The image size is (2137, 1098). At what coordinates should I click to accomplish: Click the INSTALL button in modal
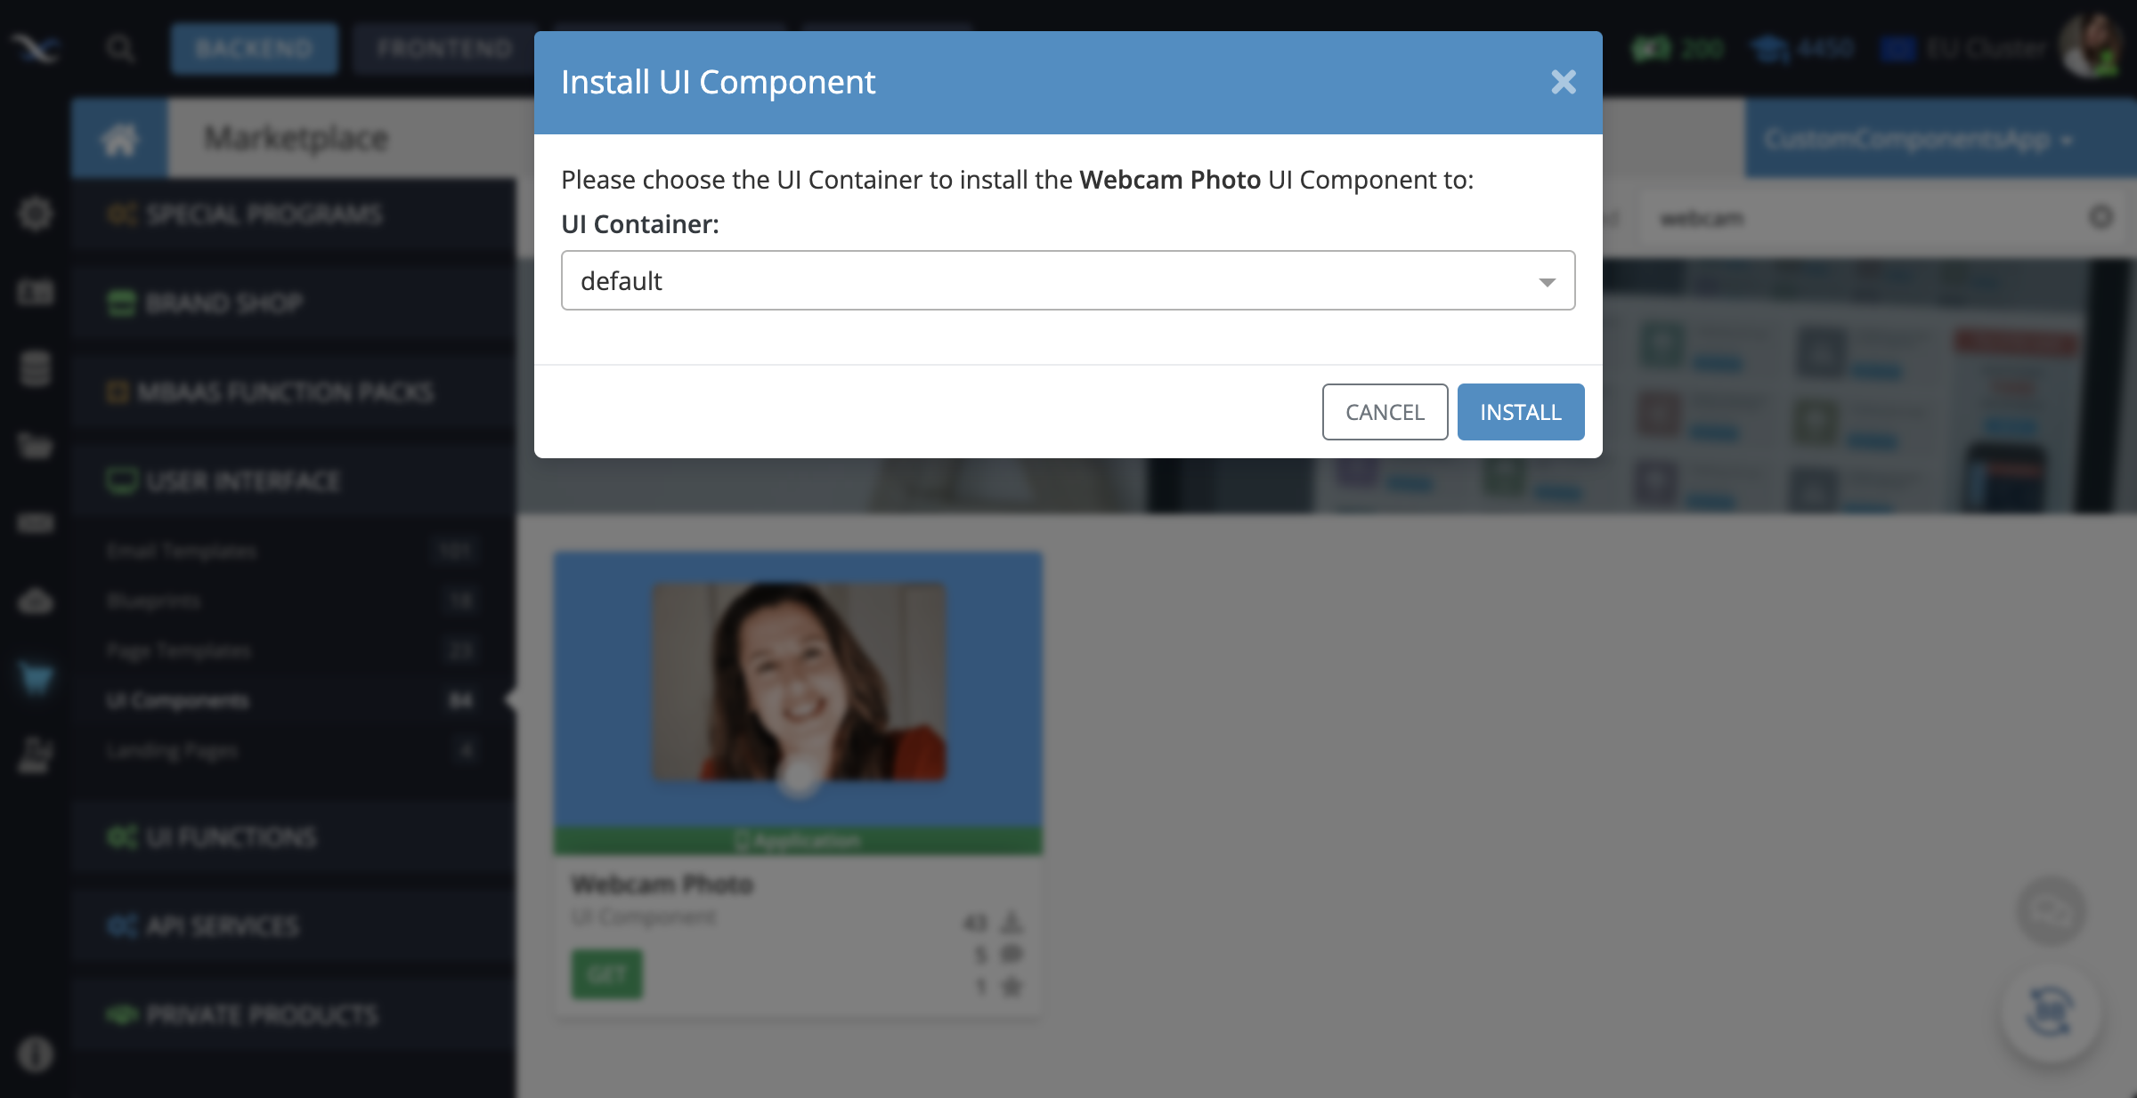[x=1521, y=410]
